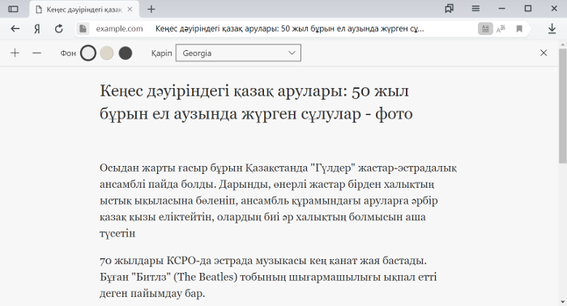Viewport: 567px width, 306px height.
Task: Click the Yandex home Я icon
Action: click(37, 28)
